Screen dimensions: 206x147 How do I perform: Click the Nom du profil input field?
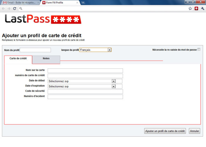(x=35, y=50)
